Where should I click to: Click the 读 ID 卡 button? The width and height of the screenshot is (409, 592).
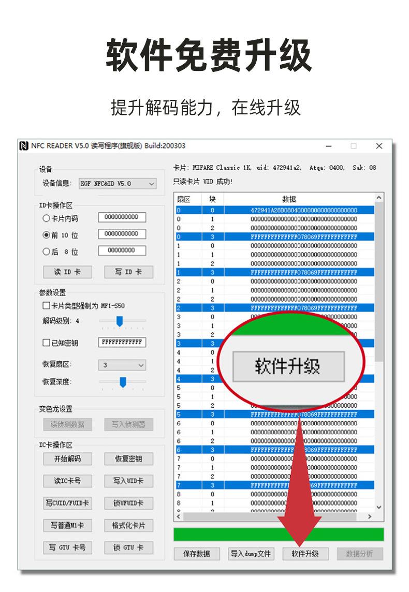[68, 272]
